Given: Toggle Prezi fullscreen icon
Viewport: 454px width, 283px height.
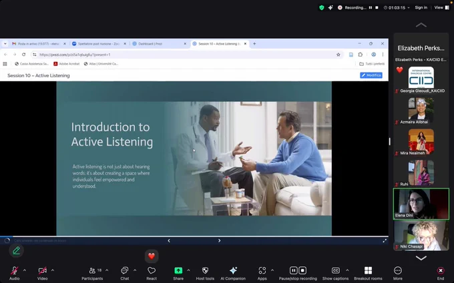Looking at the screenshot, I should pyautogui.click(x=385, y=240).
